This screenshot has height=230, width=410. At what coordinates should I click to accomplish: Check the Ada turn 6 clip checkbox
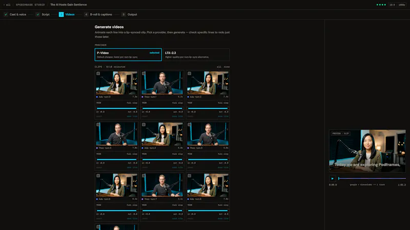(98, 176)
